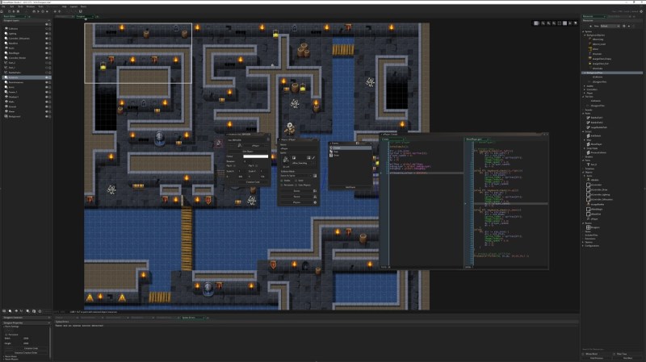646x362 pixels.
Task: Select the Create event in Events list
Action: pyautogui.click(x=338, y=148)
